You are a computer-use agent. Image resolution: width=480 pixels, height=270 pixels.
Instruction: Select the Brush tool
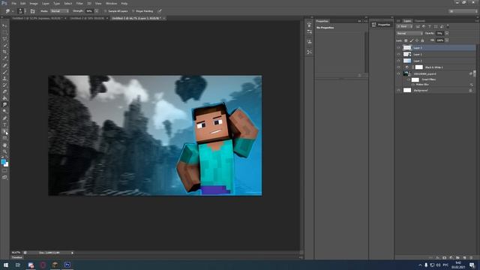[x=4, y=72]
